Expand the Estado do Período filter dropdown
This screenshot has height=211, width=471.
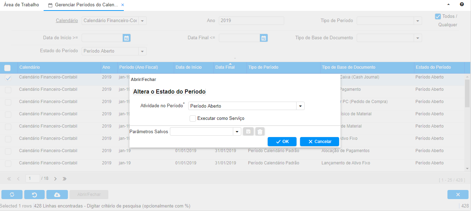pyautogui.click(x=142, y=51)
